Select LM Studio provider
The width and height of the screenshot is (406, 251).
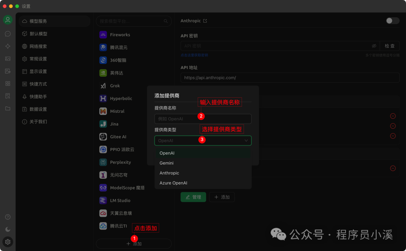tap(133, 201)
